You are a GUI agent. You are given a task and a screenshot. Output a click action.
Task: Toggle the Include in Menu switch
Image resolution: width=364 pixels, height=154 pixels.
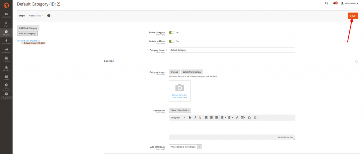click(x=171, y=41)
